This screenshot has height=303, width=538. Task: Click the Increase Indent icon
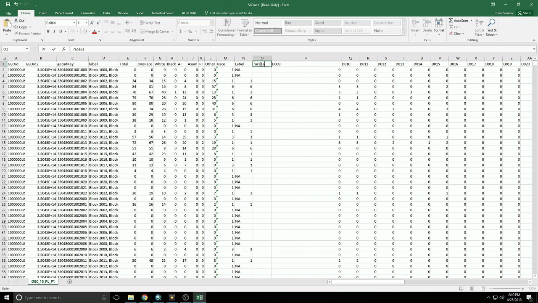(133, 32)
